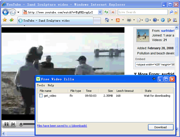Collapse the More From section triangle

[x=135, y=74]
